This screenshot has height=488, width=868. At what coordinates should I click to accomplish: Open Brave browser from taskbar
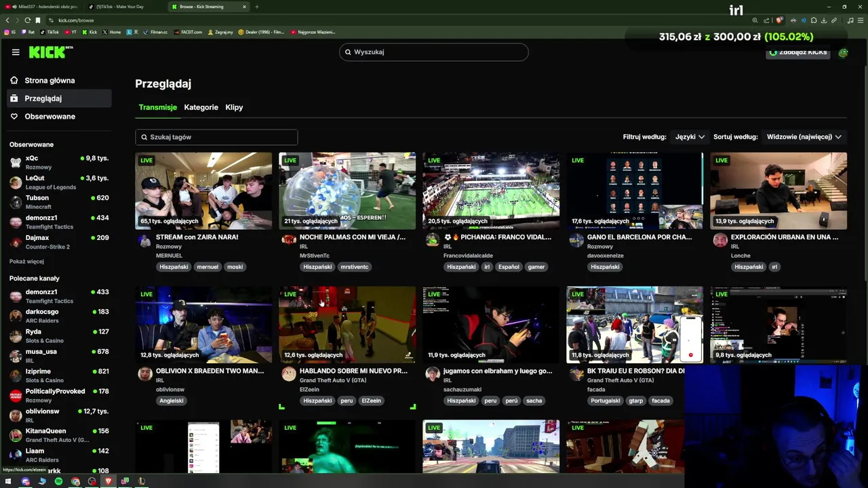[108, 481]
